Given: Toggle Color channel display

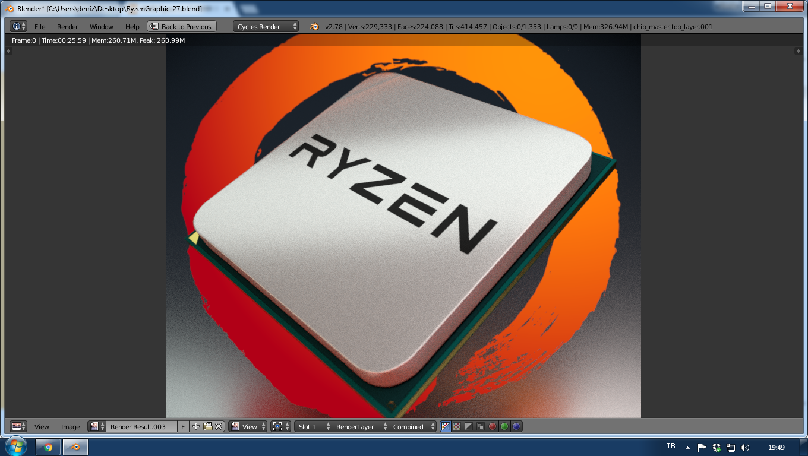Looking at the screenshot, I should click(x=457, y=426).
